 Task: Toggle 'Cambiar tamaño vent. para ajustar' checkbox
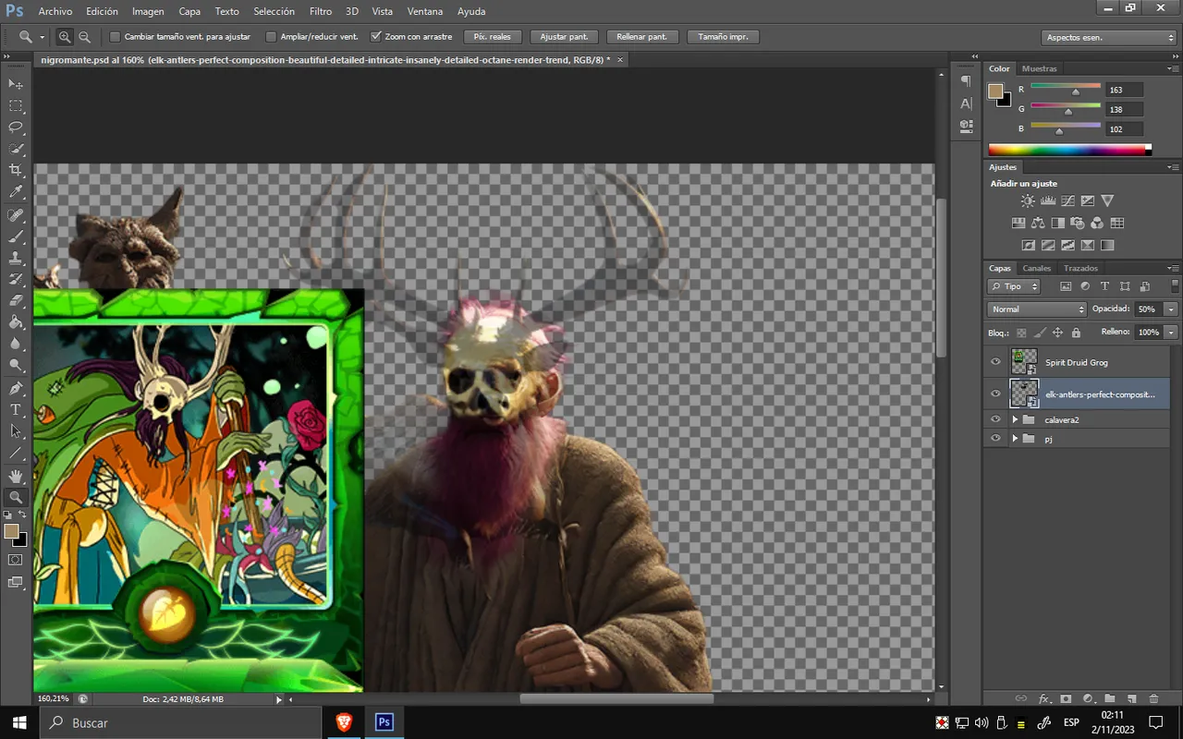(x=115, y=37)
